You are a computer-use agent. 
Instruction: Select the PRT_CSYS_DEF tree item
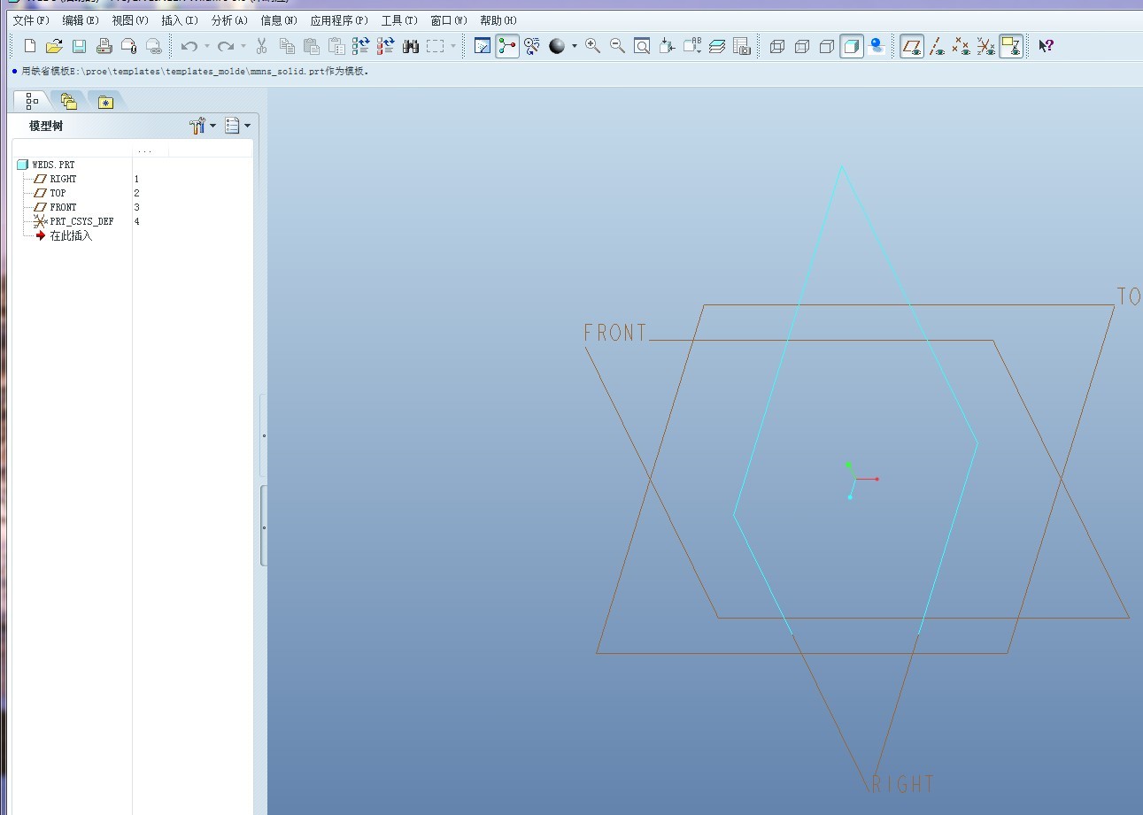(x=73, y=221)
